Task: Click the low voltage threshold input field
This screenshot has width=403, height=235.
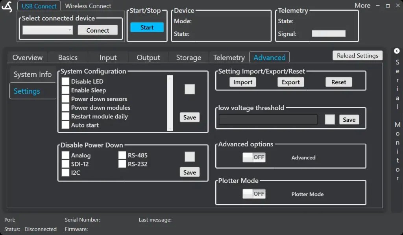Action: [268, 120]
